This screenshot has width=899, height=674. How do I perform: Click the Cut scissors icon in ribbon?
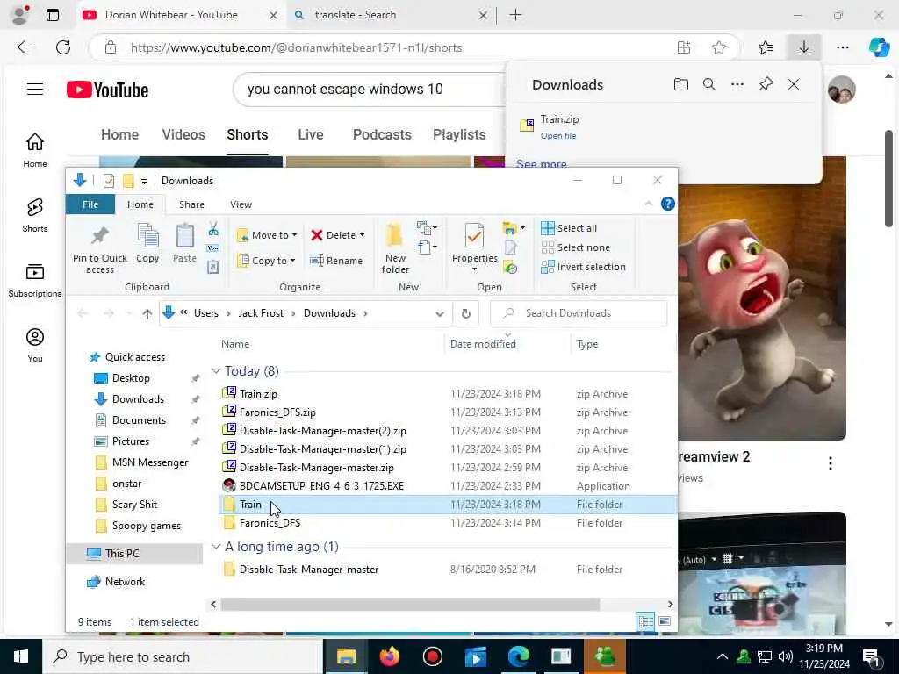click(213, 229)
